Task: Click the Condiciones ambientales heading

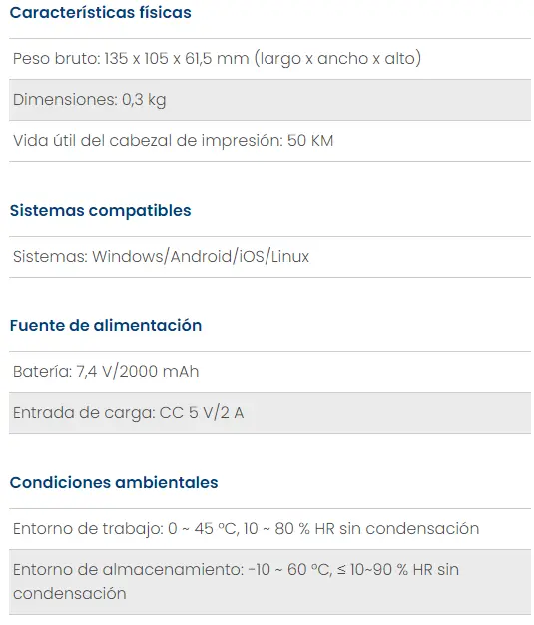Action: (114, 482)
